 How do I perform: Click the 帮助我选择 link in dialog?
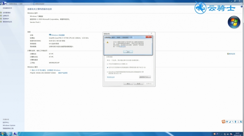[111, 77]
